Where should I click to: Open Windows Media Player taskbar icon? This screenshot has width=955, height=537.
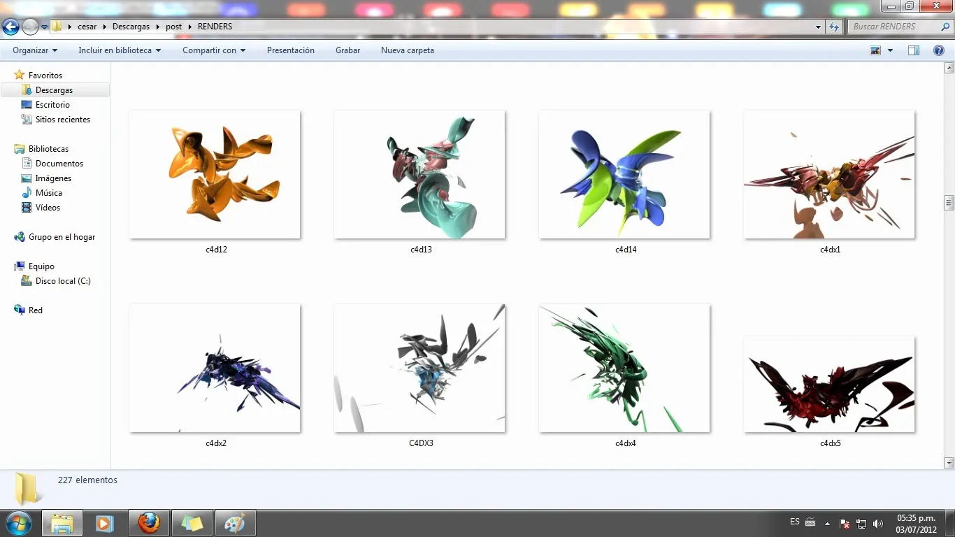click(105, 523)
